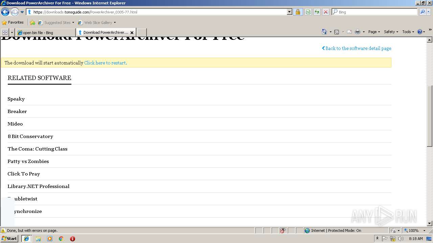The width and height of the screenshot is (433, 243).
Task: Click the privacy report blocked-eye icon
Action: tap(283, 231)
